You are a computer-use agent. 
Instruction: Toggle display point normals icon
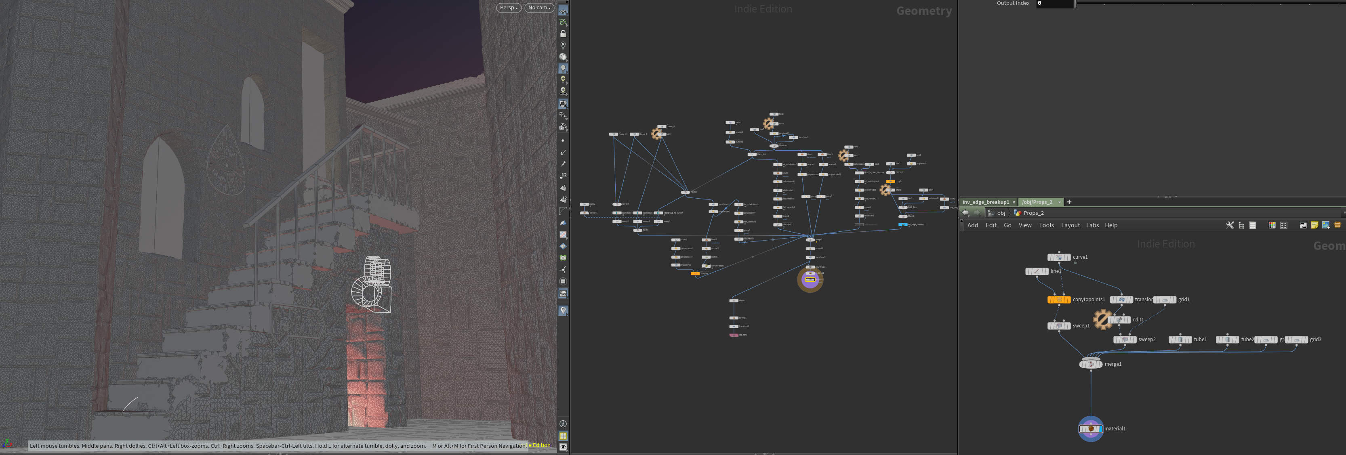[563, 153]
